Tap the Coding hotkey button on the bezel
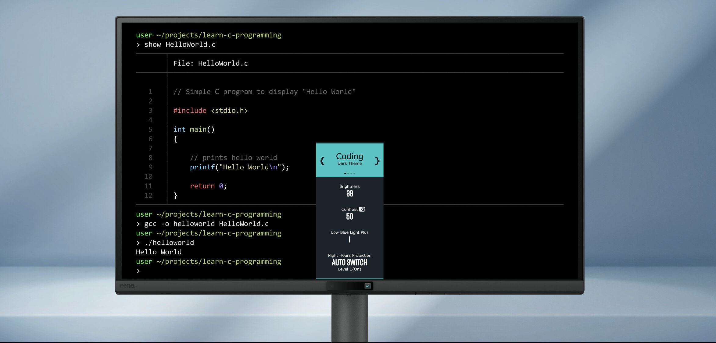Image resolution: width=716 pixels, height=343 pixels. 367,286
